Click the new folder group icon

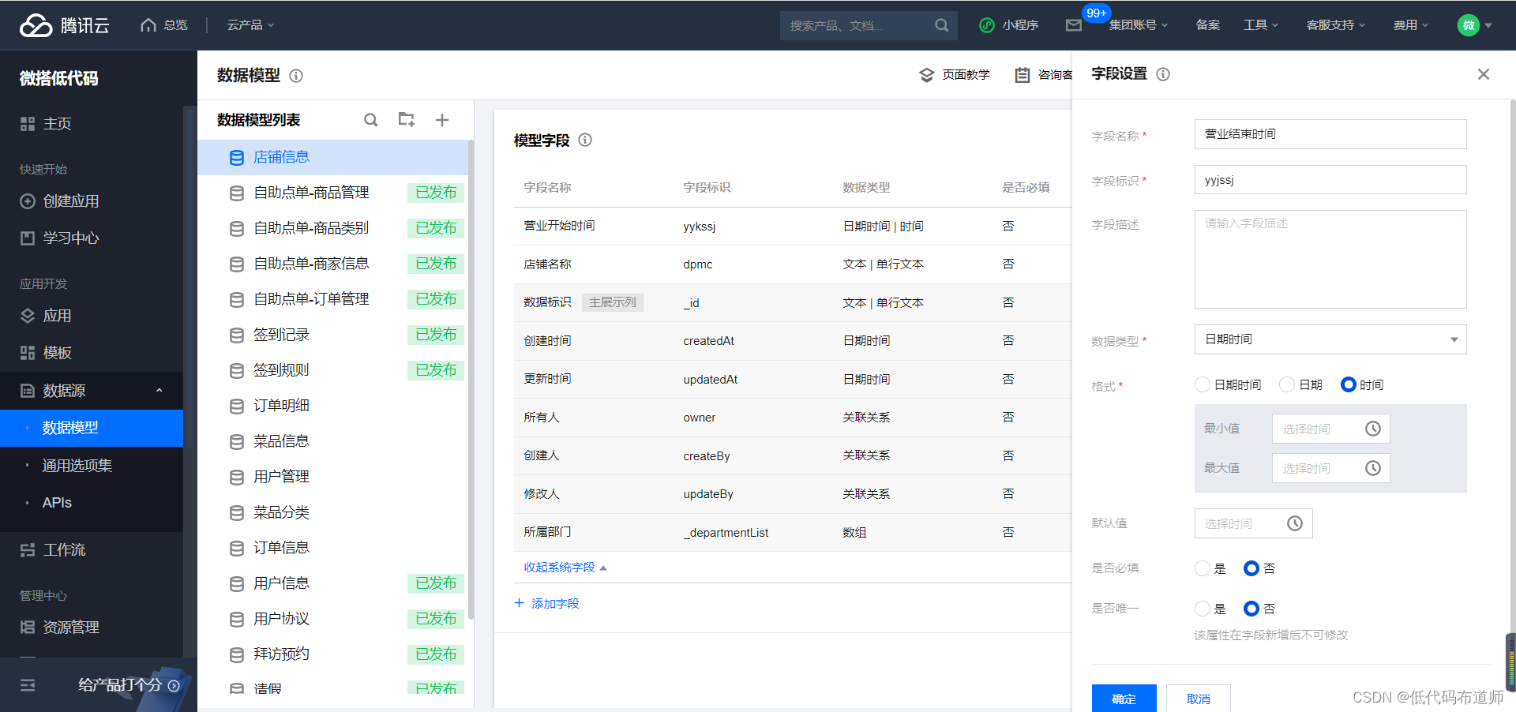[407, 119]
